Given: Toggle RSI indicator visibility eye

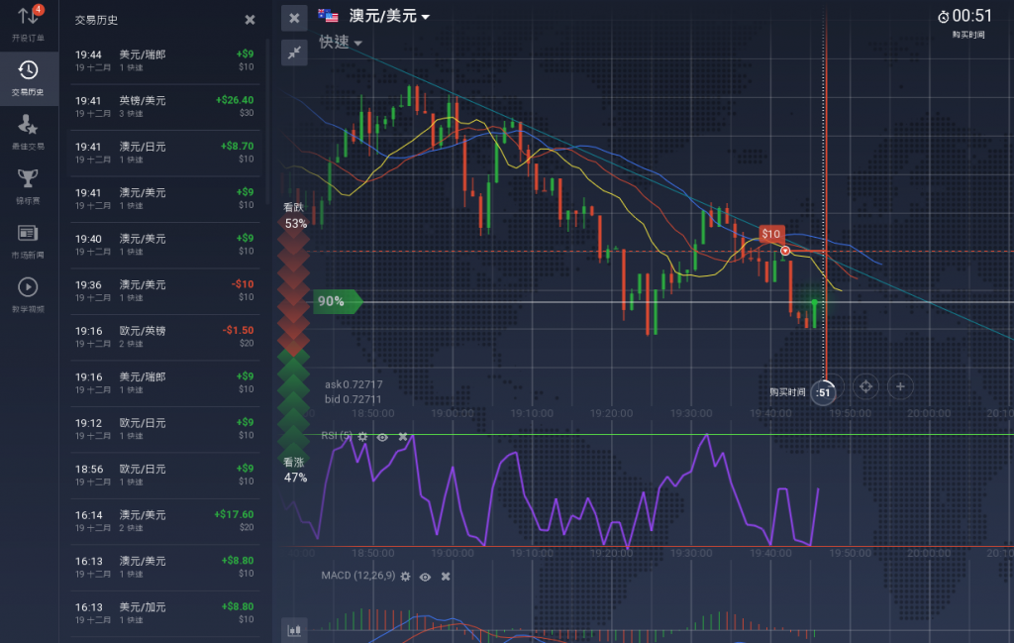Looking at the screenshot, I should [382, 437].
